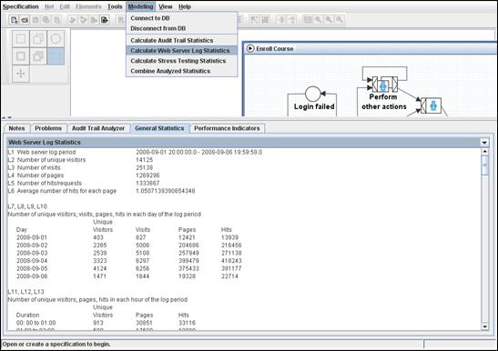
Task: Click the 2008-09-04 day row
Action: [128, 261]
